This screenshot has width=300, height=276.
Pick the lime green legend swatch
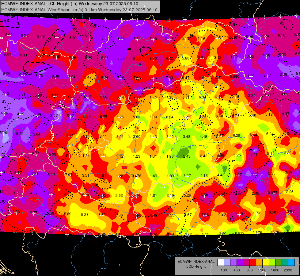click(x=272, y=263)
